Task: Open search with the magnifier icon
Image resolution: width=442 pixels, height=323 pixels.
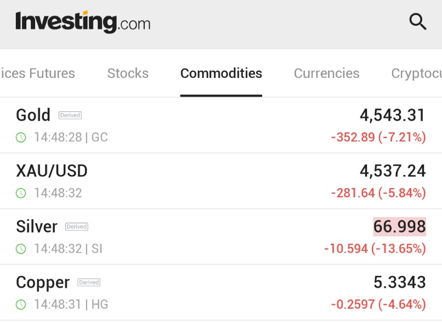Action: [418, 21]
